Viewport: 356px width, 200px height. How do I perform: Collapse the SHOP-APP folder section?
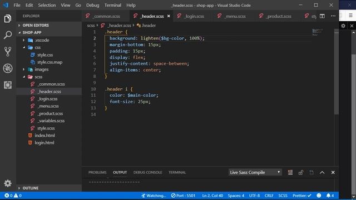(x=49, y=32)
